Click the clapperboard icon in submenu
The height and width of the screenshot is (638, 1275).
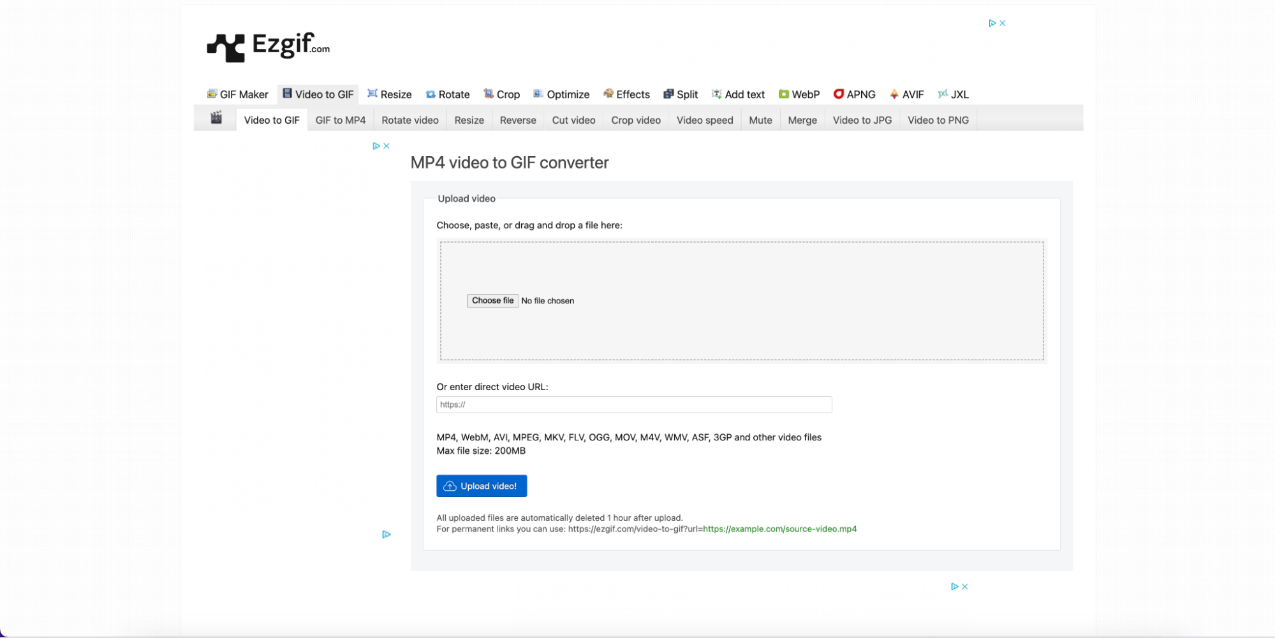click(x=216, y=118)
